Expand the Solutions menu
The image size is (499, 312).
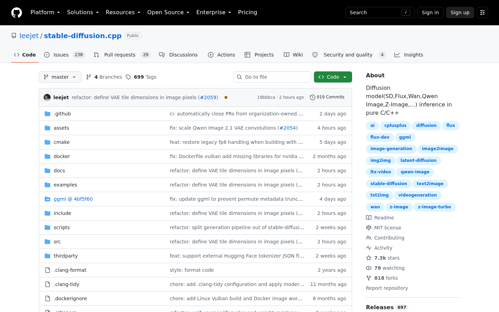click(83, 12)
